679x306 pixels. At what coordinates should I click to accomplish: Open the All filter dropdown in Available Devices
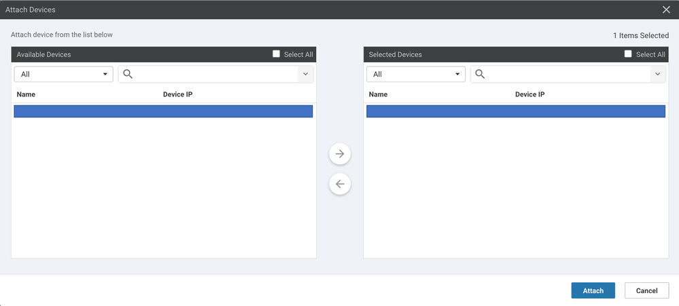click(x=64, y=75)
